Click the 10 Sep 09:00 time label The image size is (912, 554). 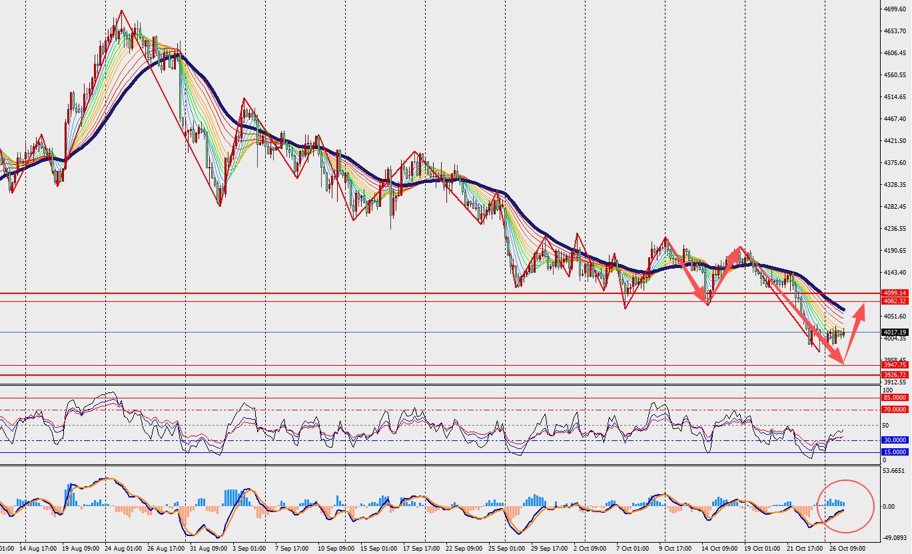[x=336, y=549]
